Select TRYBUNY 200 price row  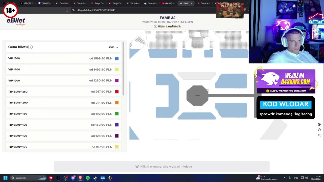(x=63, y=103)
